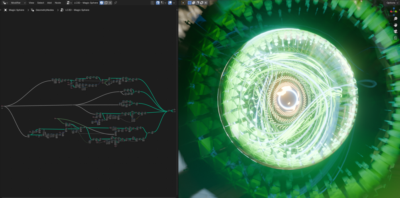Open the viewport Options dropdown
The width and height of the screenshot is (400, 198).
coord(392,3)
